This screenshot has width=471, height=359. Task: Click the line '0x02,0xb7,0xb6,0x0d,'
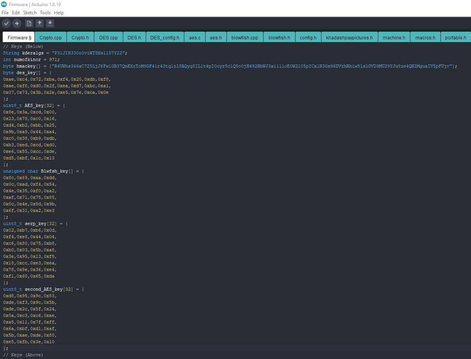30,230
